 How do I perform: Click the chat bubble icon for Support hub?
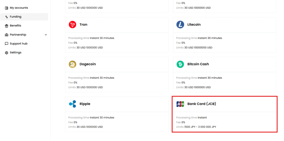click(x=7, y=44)
